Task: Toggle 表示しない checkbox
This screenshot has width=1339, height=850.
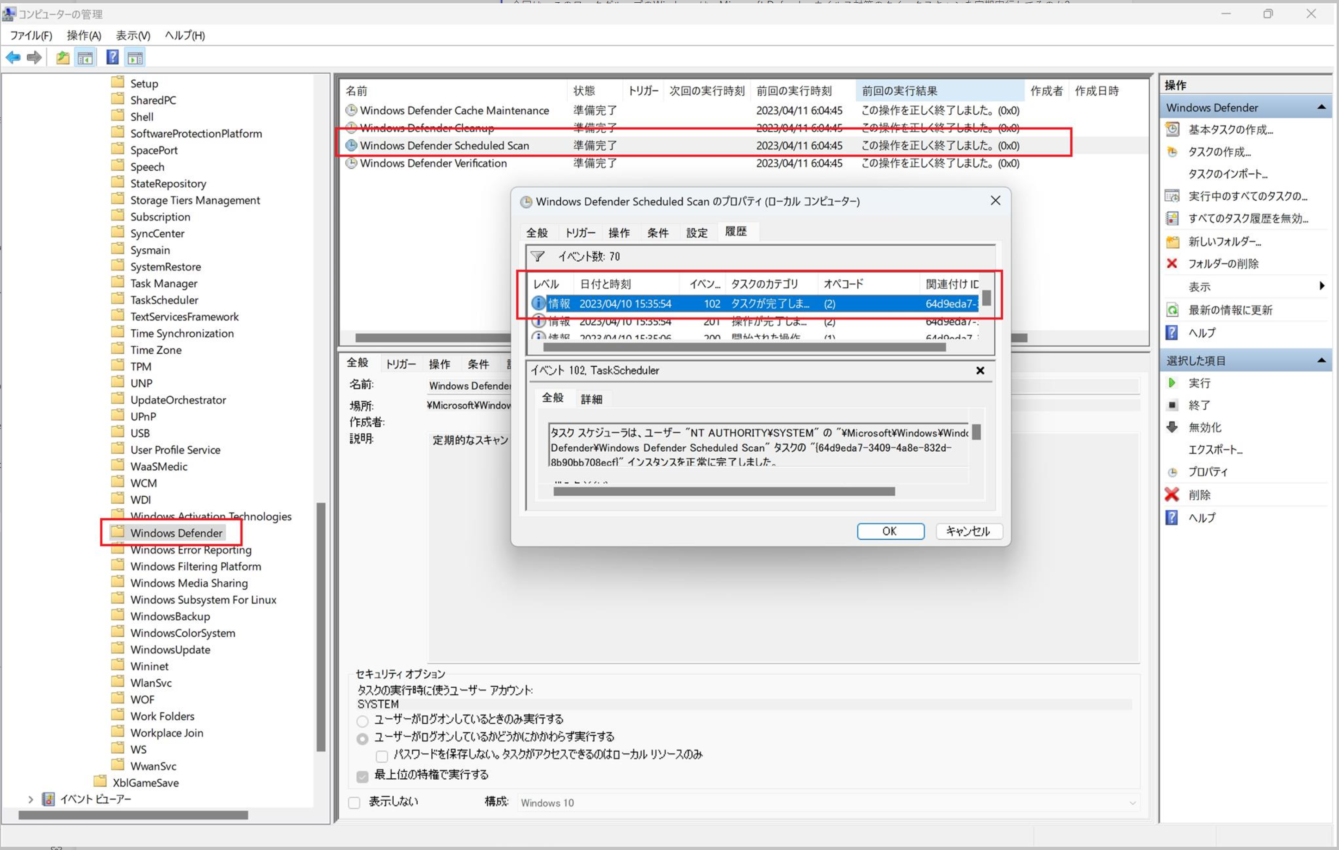Action: 354,803
